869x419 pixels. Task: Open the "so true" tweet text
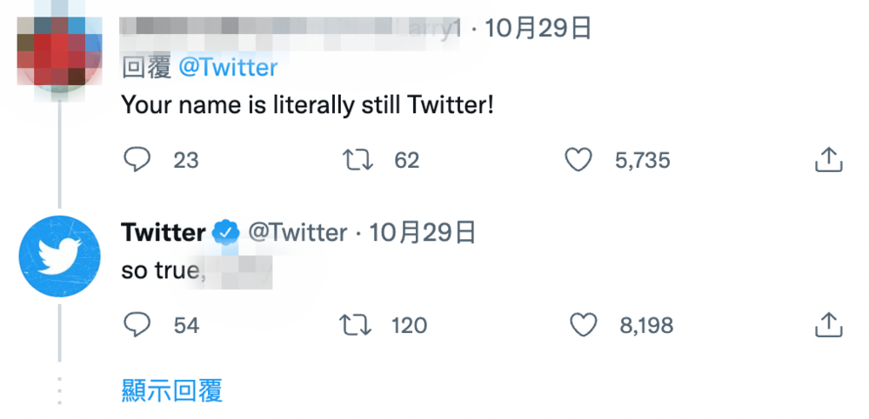point(160,270)
